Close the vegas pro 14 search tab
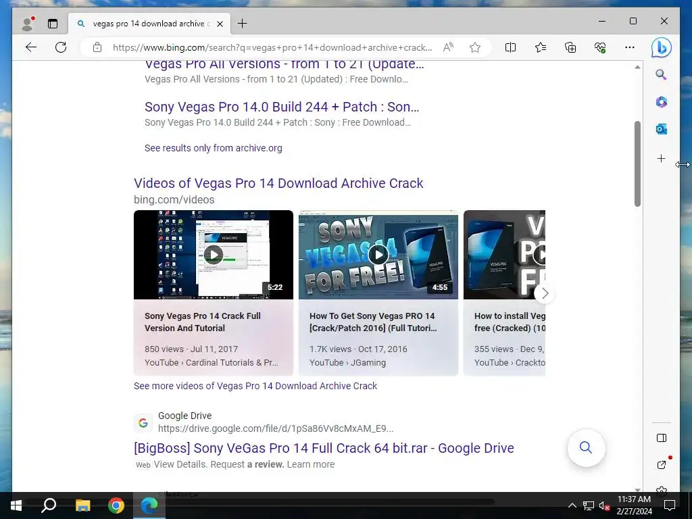This screenshot has width=692, height=519. [220, 24]
